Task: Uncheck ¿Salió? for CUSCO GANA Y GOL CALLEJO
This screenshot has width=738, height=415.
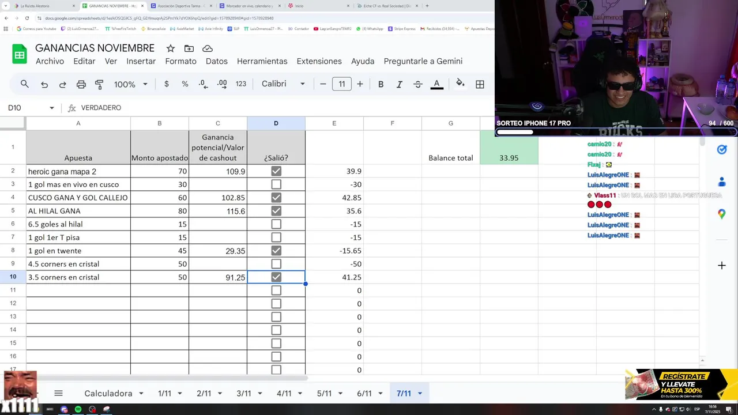Action: point(276,198)
